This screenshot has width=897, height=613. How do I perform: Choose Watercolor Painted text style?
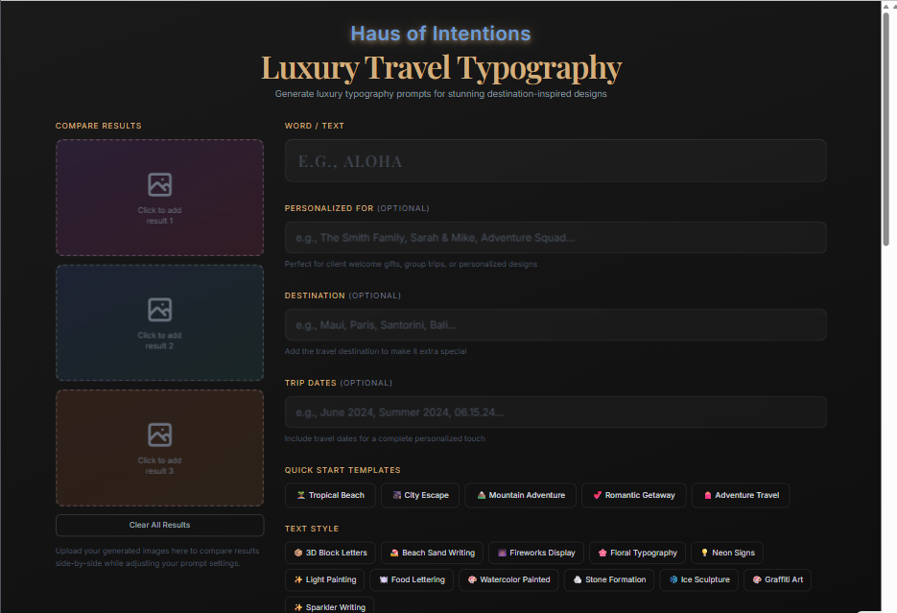pyautogui.click(x=508, y=579)
